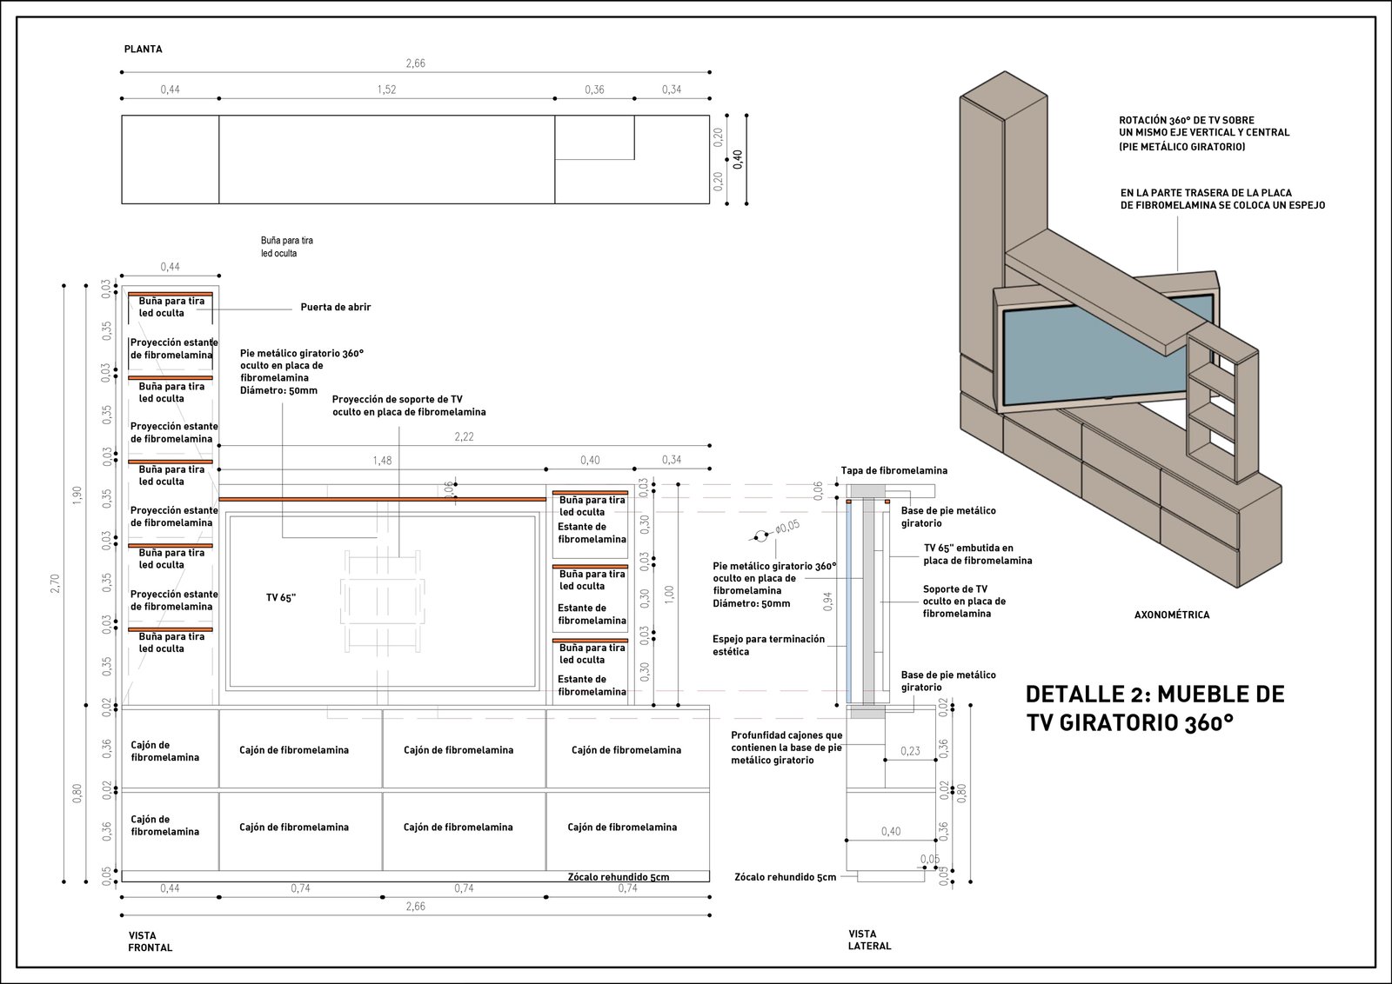1392x984 pixels.
Task: Select the AXONOMÉTRICA caption
Action: pyautogui.click(x=1171, y=615)
